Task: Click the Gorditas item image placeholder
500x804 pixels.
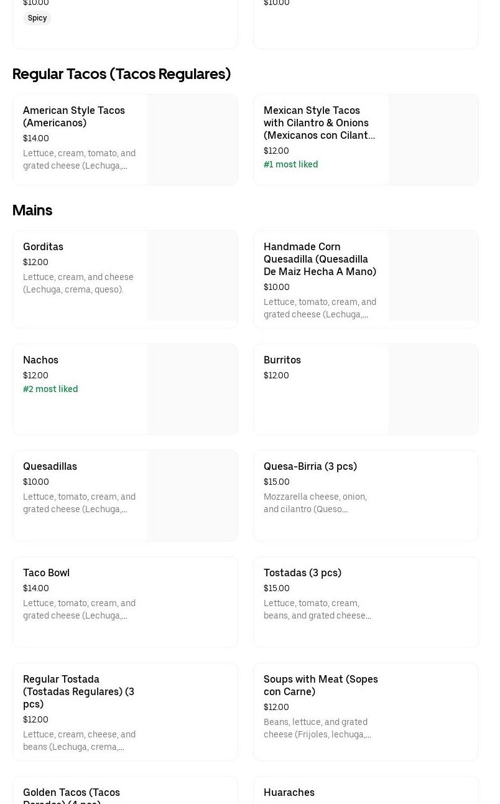Action: tap(192, 276)
